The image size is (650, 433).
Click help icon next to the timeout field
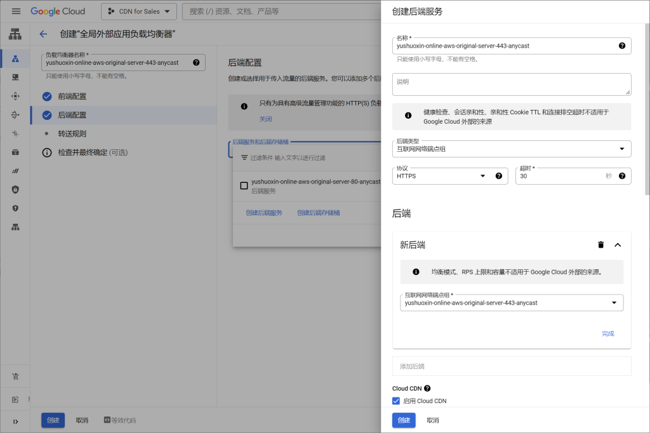[621, 176]
